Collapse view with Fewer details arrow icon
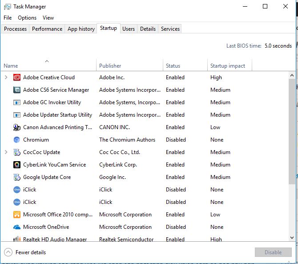 [x=8, y=252]
